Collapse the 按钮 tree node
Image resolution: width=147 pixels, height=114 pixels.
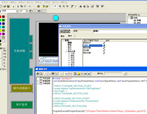click(x=63, y=41)
